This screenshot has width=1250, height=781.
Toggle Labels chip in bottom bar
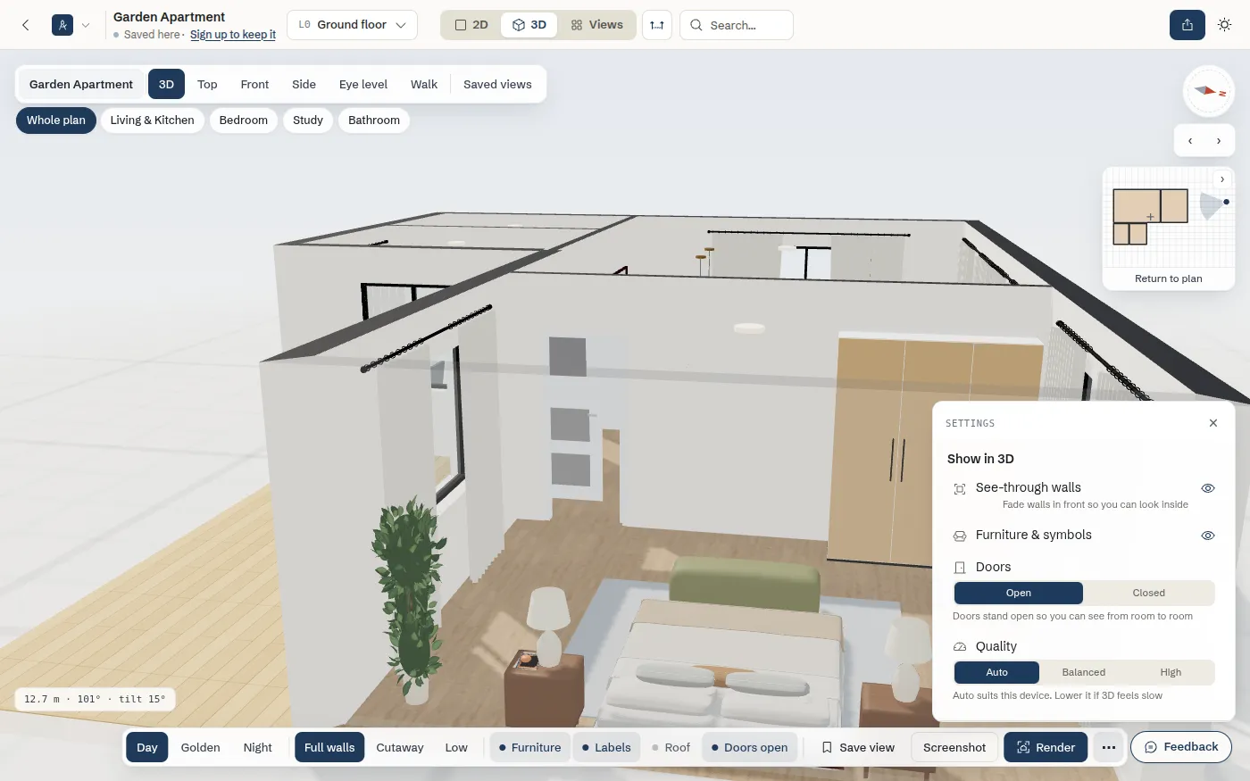[607, 747]
